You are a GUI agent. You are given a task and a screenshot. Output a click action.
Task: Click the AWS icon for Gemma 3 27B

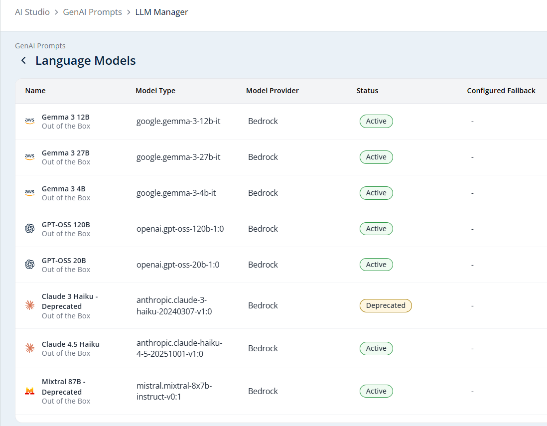click(30, 157)
